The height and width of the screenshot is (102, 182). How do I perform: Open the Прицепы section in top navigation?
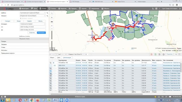click(x=73, y=8)
